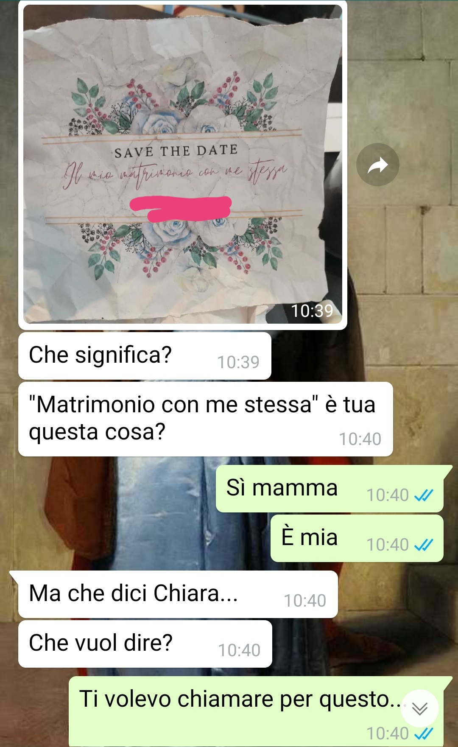
Task: Select the "Ma che dici Chiara..." message
Action: click(178, 594)
